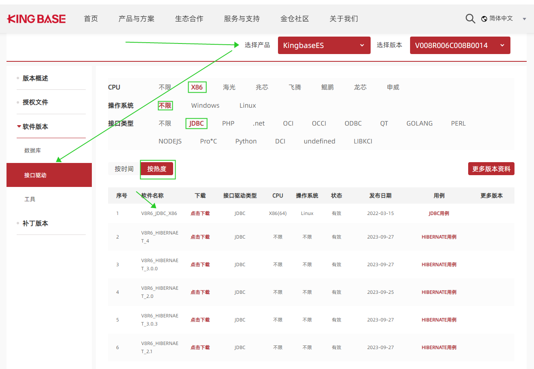This screenshot has height=369, width=534.
Task: Select the 龙芯 CPU filter
Action: 360,87
